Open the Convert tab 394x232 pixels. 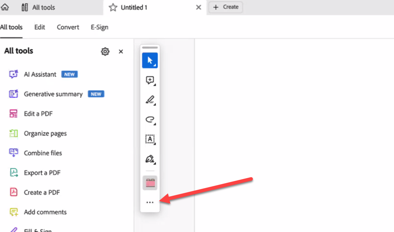coord(68,27)
